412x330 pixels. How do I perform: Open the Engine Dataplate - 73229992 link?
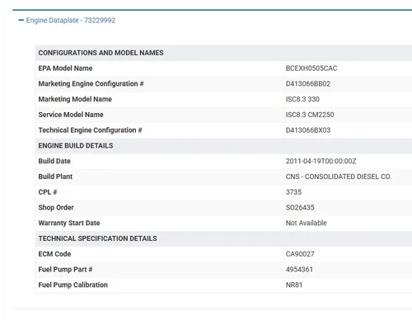point(71,21)
